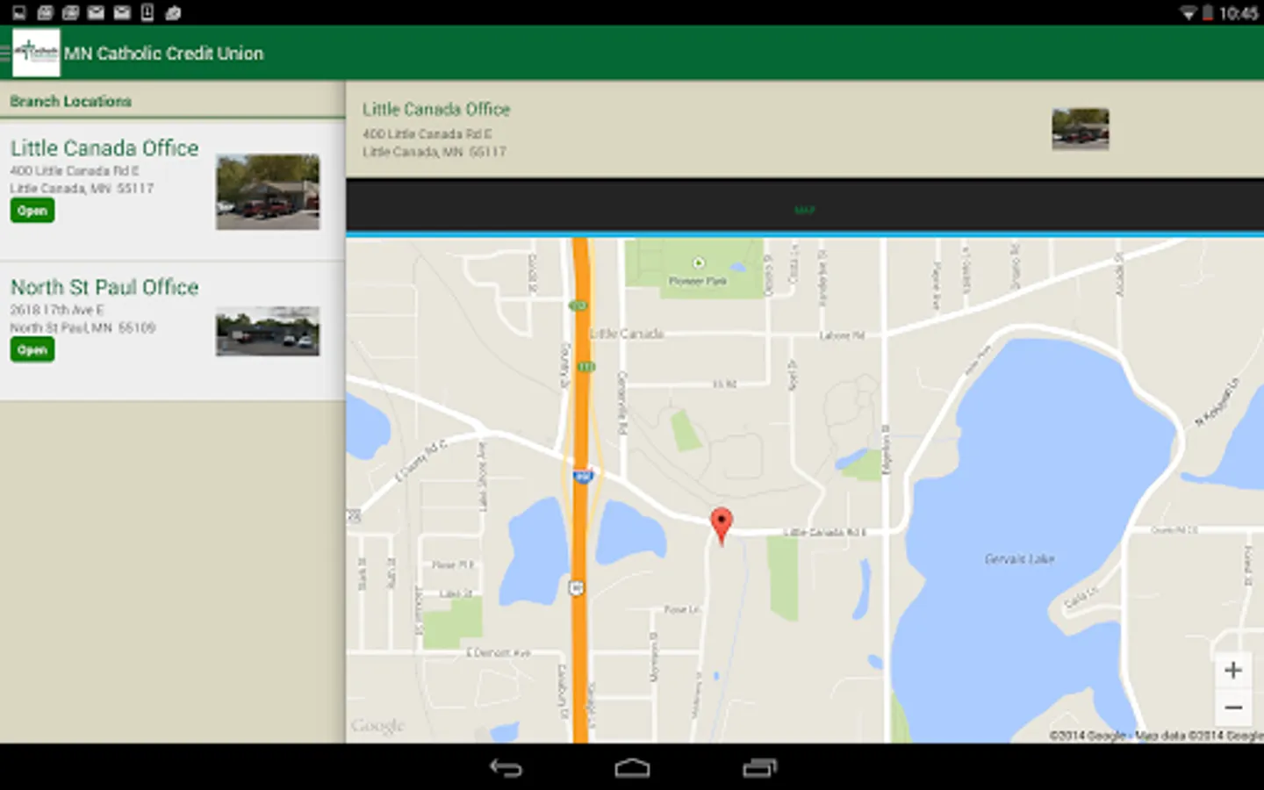Zoom in with the map plus button
This screenshot has width=1264, height=790.
coord(1233,671)
